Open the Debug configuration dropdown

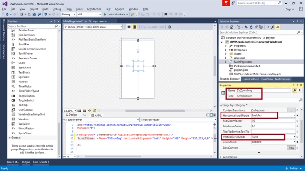tap(69, 15)
